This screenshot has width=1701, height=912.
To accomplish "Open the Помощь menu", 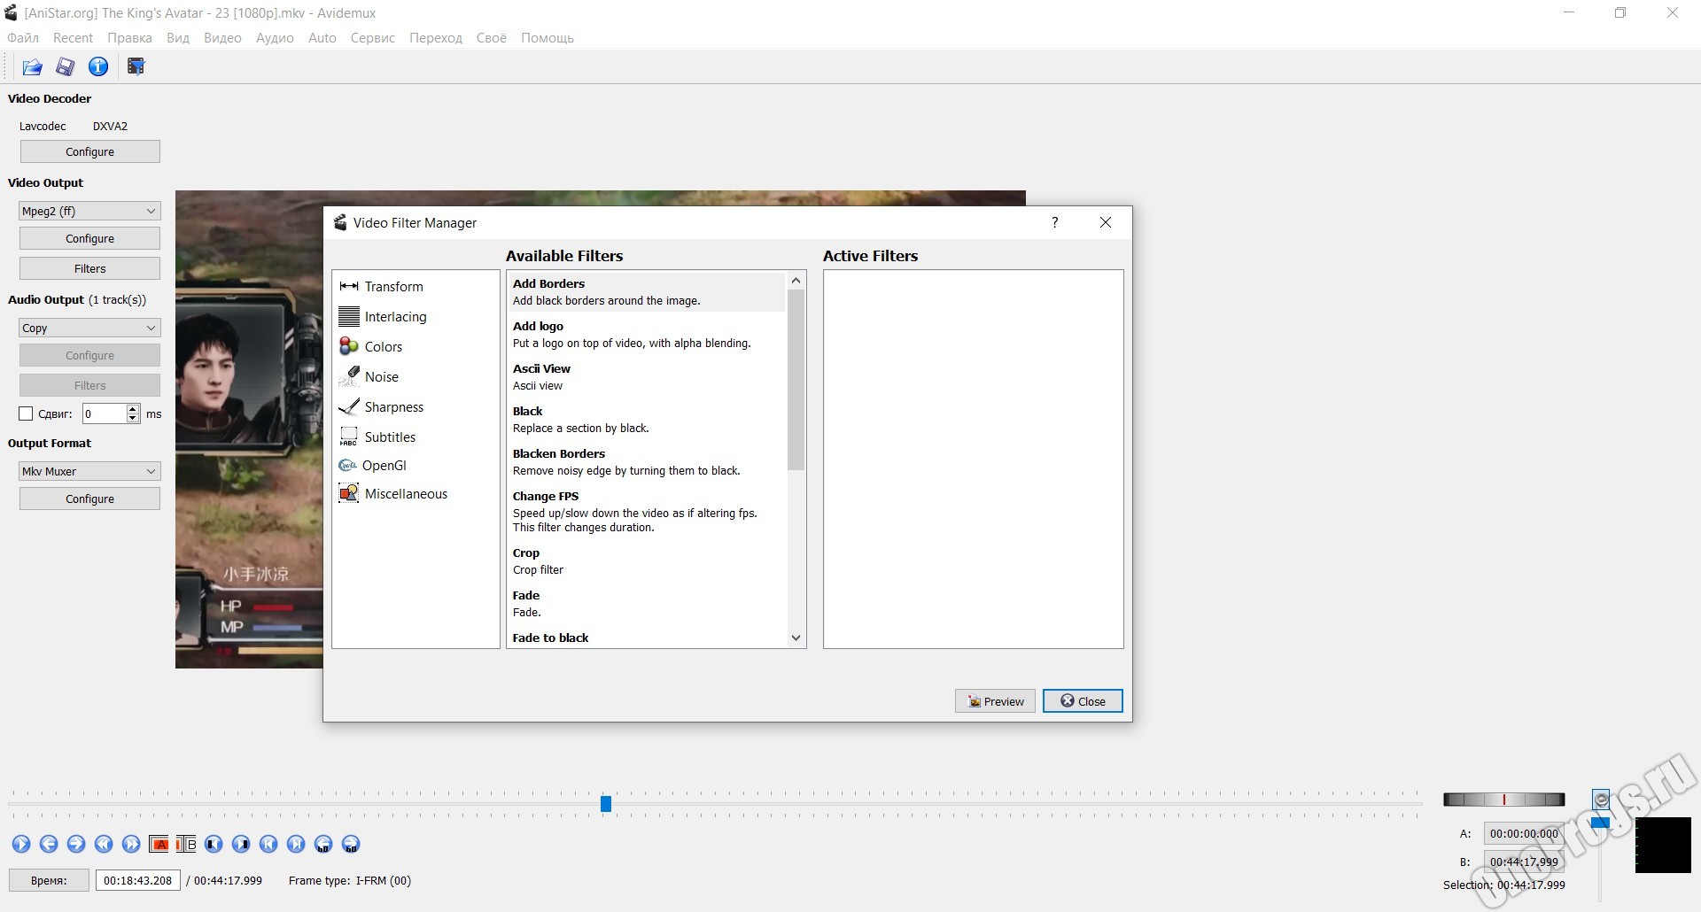I will point(548,37).
